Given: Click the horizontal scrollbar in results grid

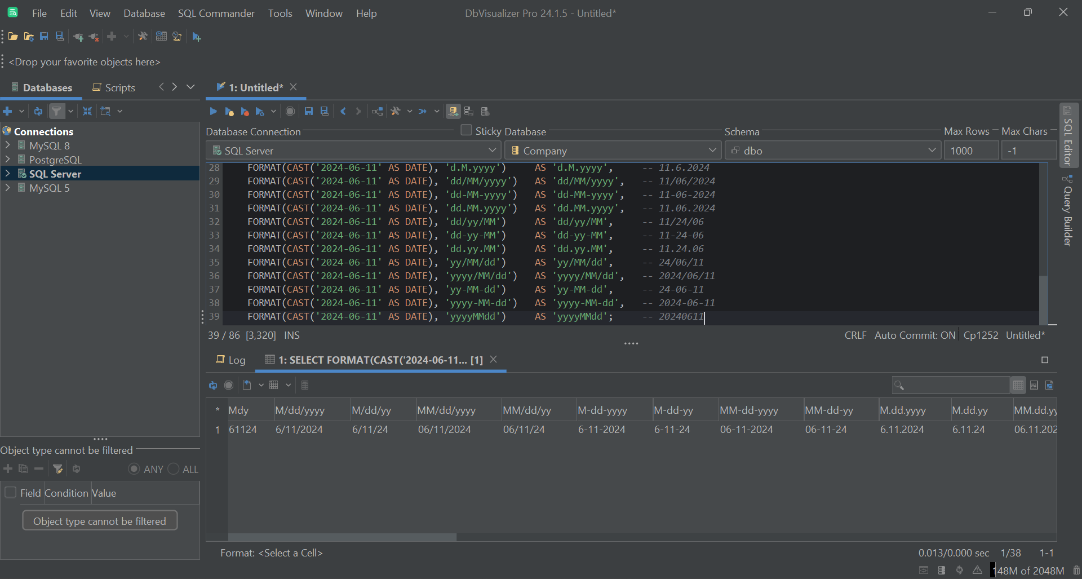Looking at the screenshot, I should click(x=342, y=537).
